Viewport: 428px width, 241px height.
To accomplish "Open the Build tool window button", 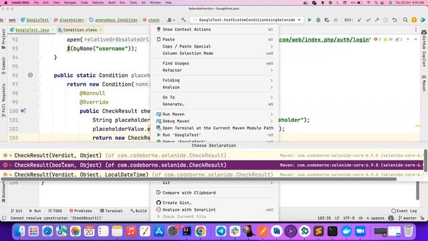I will pos(138,211).
